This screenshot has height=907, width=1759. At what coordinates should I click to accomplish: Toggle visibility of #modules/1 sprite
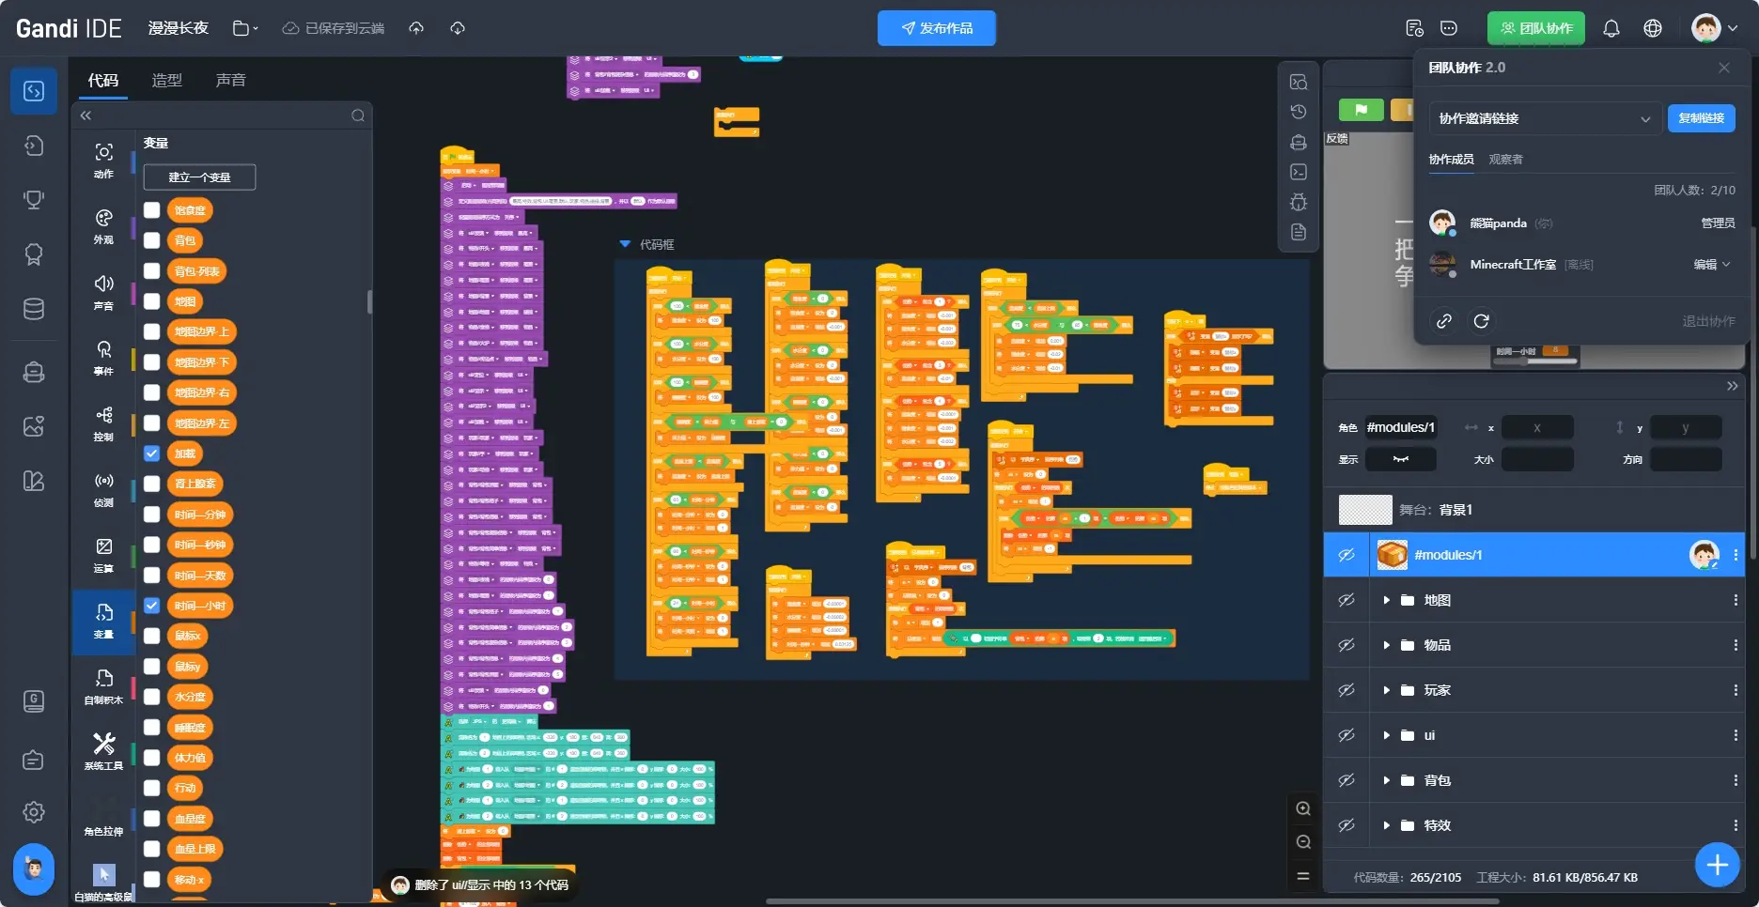coord(1346,555)
